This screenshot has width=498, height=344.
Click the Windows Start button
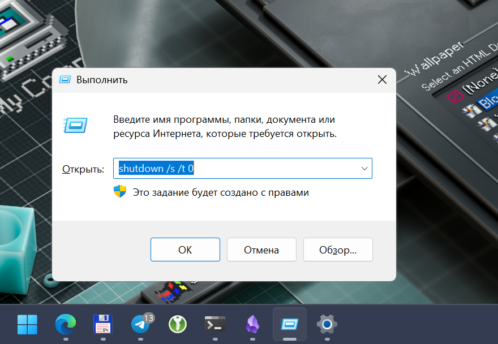[x=27, y=325]
